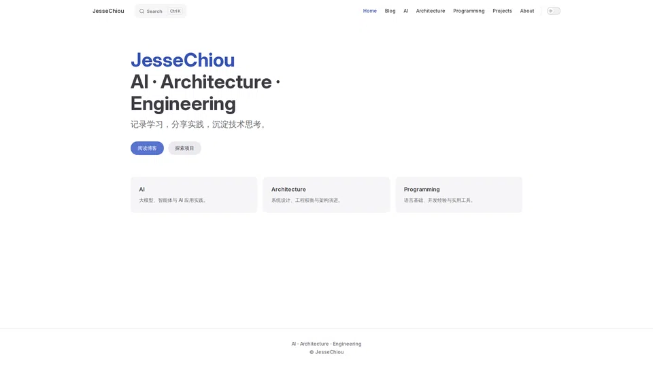Click the footer © JesseChiou text
The image size is (653, 367).
pos(326,352)
